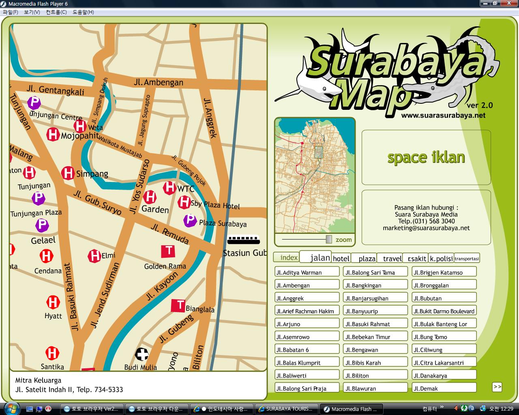The width and height of the screenshot is (519, 415).
Task: Select the Plaza Surabaya purple P icon
Action: 190,220
